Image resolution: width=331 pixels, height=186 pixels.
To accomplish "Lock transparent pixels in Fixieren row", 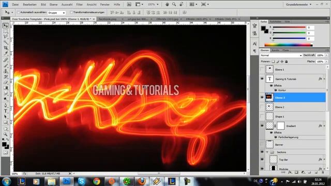I will 273,61.
